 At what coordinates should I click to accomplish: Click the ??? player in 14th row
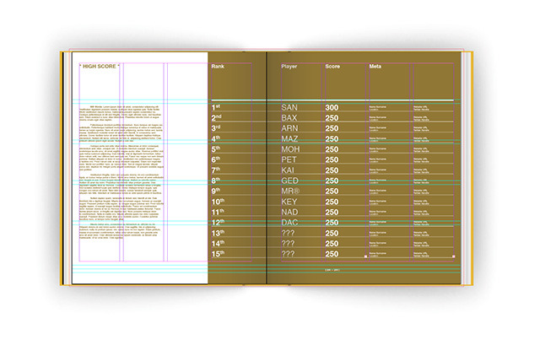coord(288,244)
